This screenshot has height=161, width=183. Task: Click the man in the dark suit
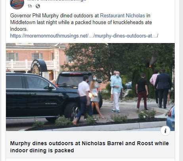pos(163,89)
